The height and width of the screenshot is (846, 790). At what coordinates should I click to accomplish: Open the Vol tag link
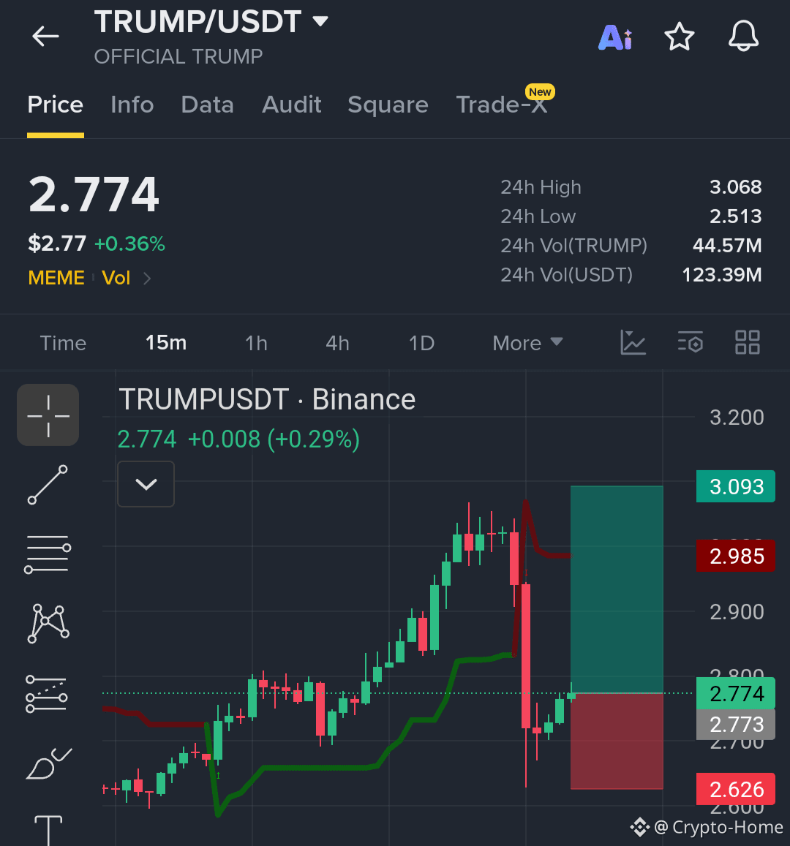tap(116, 278)
